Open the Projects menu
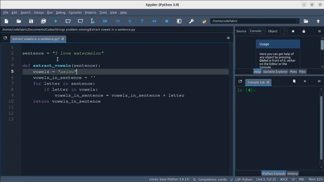Viewport: 324px width, 182px height. pos(91,13)
